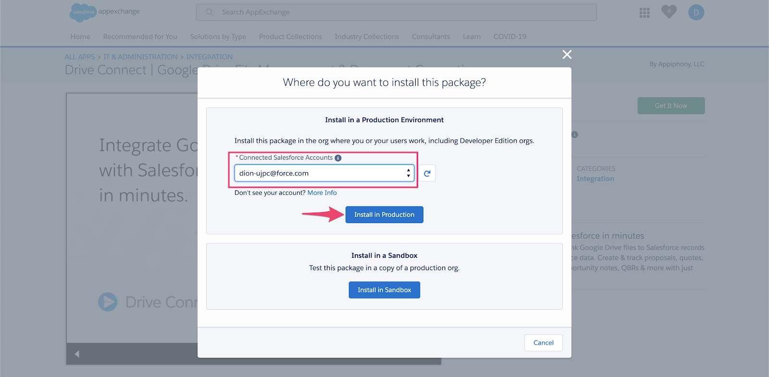The image size is (769, 377).
Task: Close the install dialog with X
Action: [567, 54]
